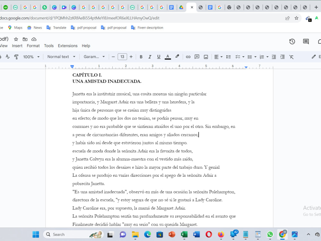The image size is (321, 241).
Task: Click the right indent marker on ruler
Action: coord(246,67)
